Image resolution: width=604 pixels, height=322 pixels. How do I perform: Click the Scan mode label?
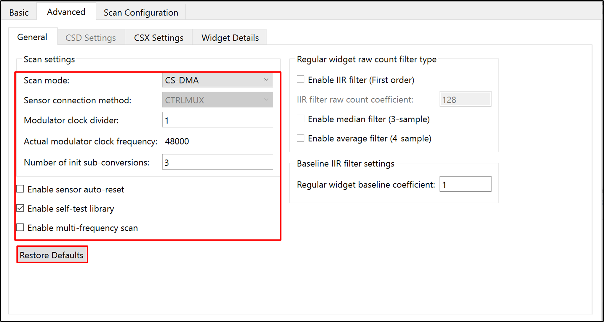47,80
